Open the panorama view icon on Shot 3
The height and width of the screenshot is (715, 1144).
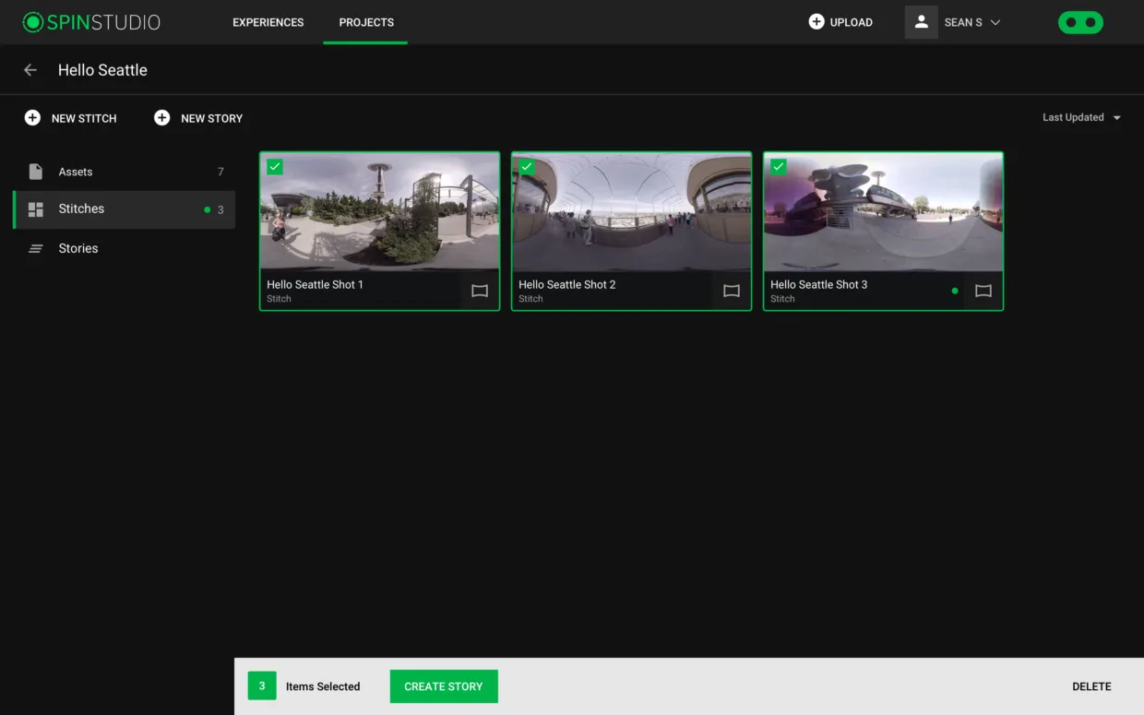click(983, 291)
